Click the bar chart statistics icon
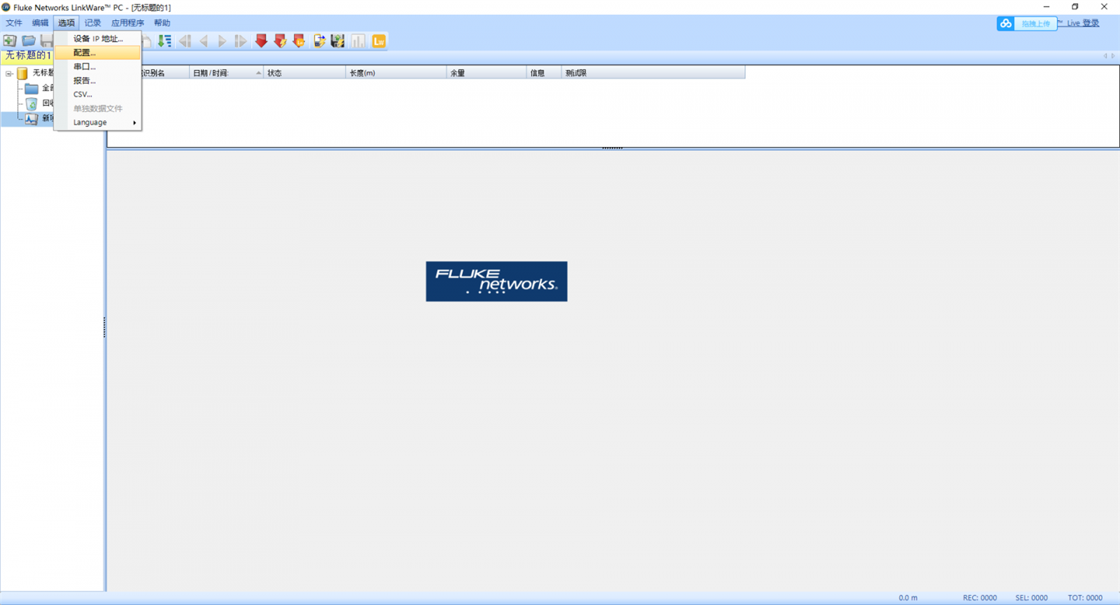The image size is (1120, 605). (358, 41)
